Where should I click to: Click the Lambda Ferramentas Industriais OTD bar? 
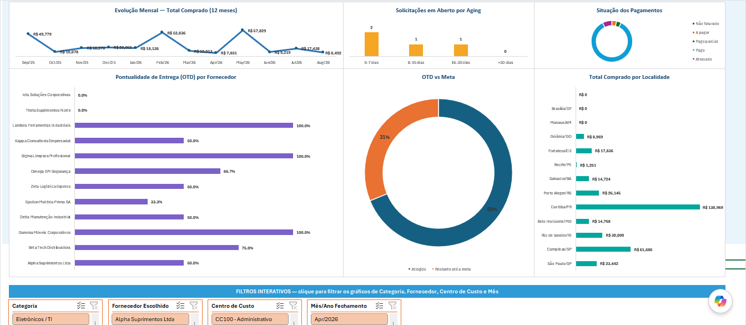(x=184, y=126)
